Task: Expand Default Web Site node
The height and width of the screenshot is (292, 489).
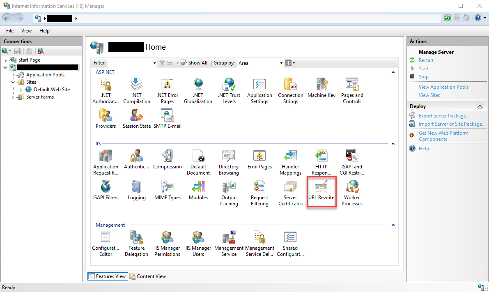Action: [21, 90]
